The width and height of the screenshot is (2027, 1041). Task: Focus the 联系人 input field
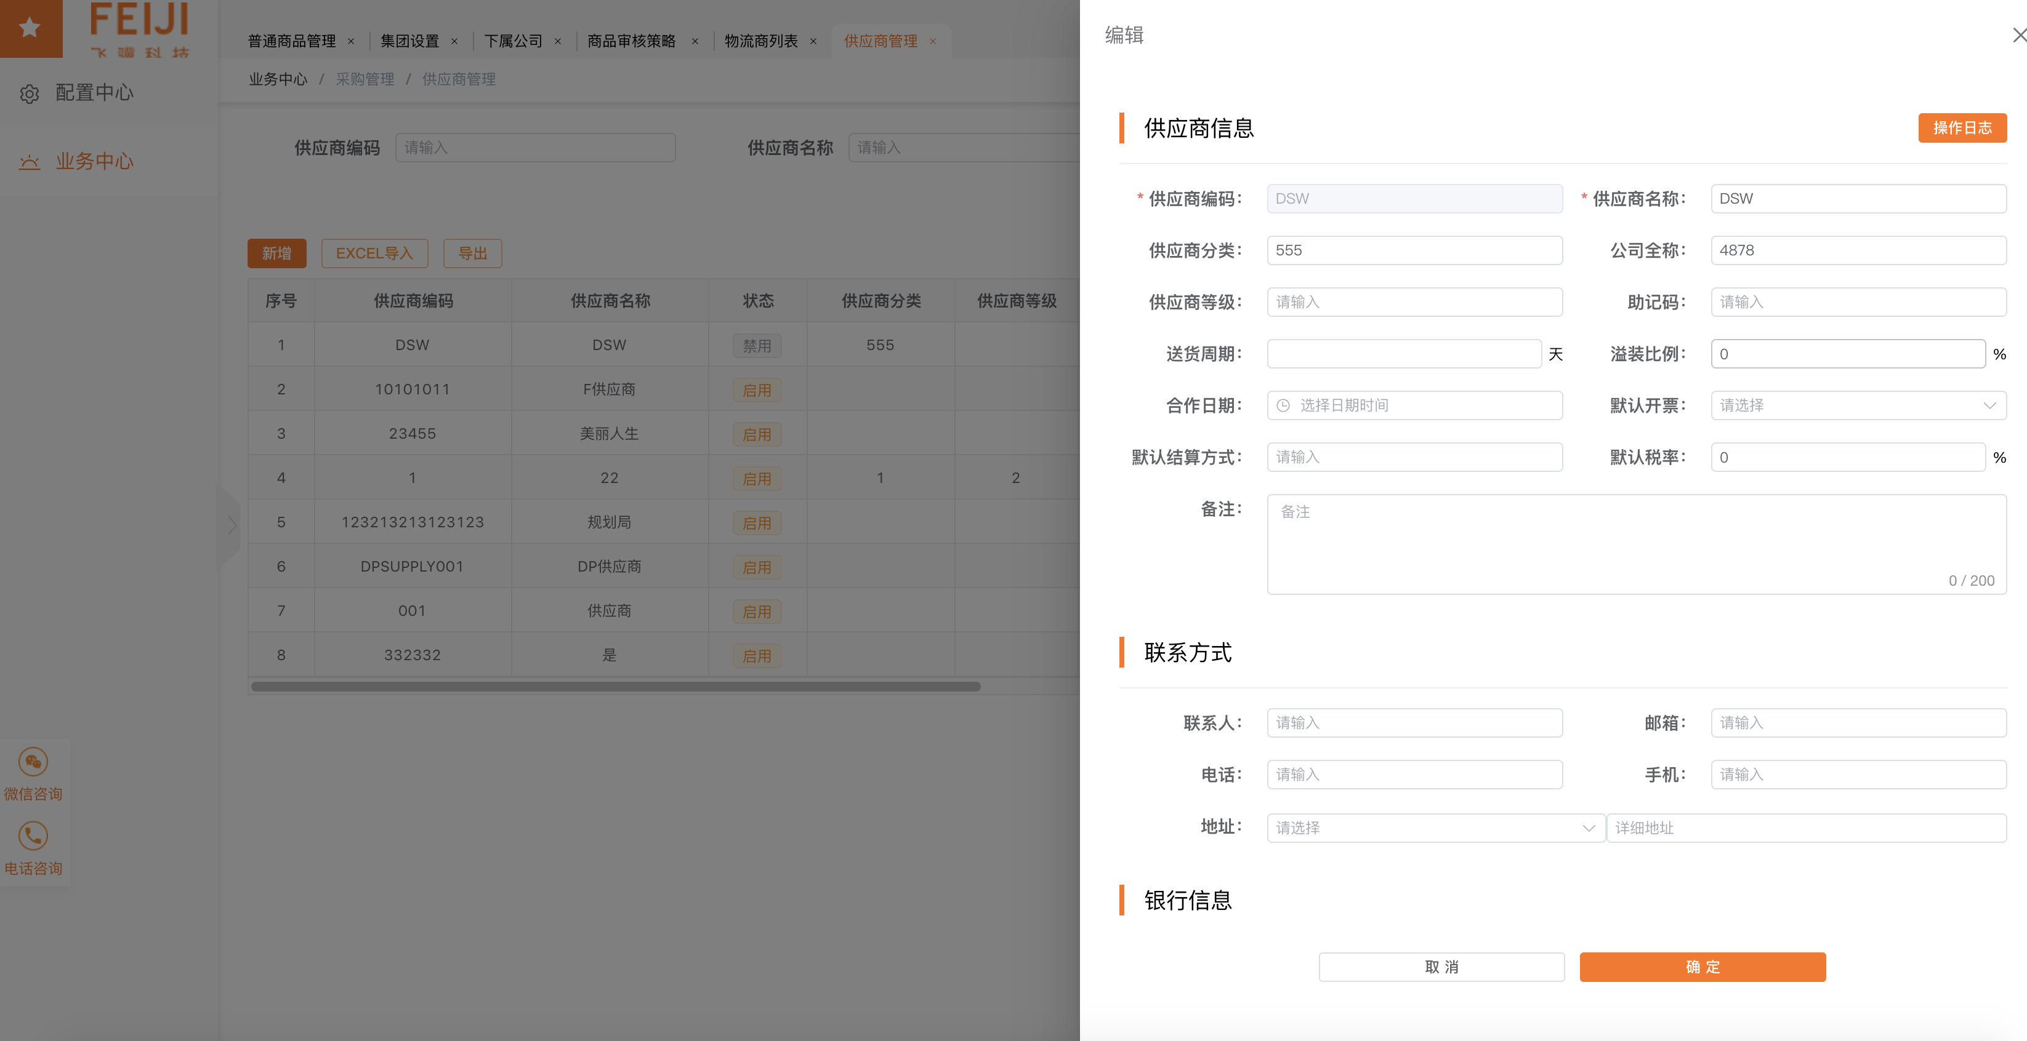(x=1415, y=724)
